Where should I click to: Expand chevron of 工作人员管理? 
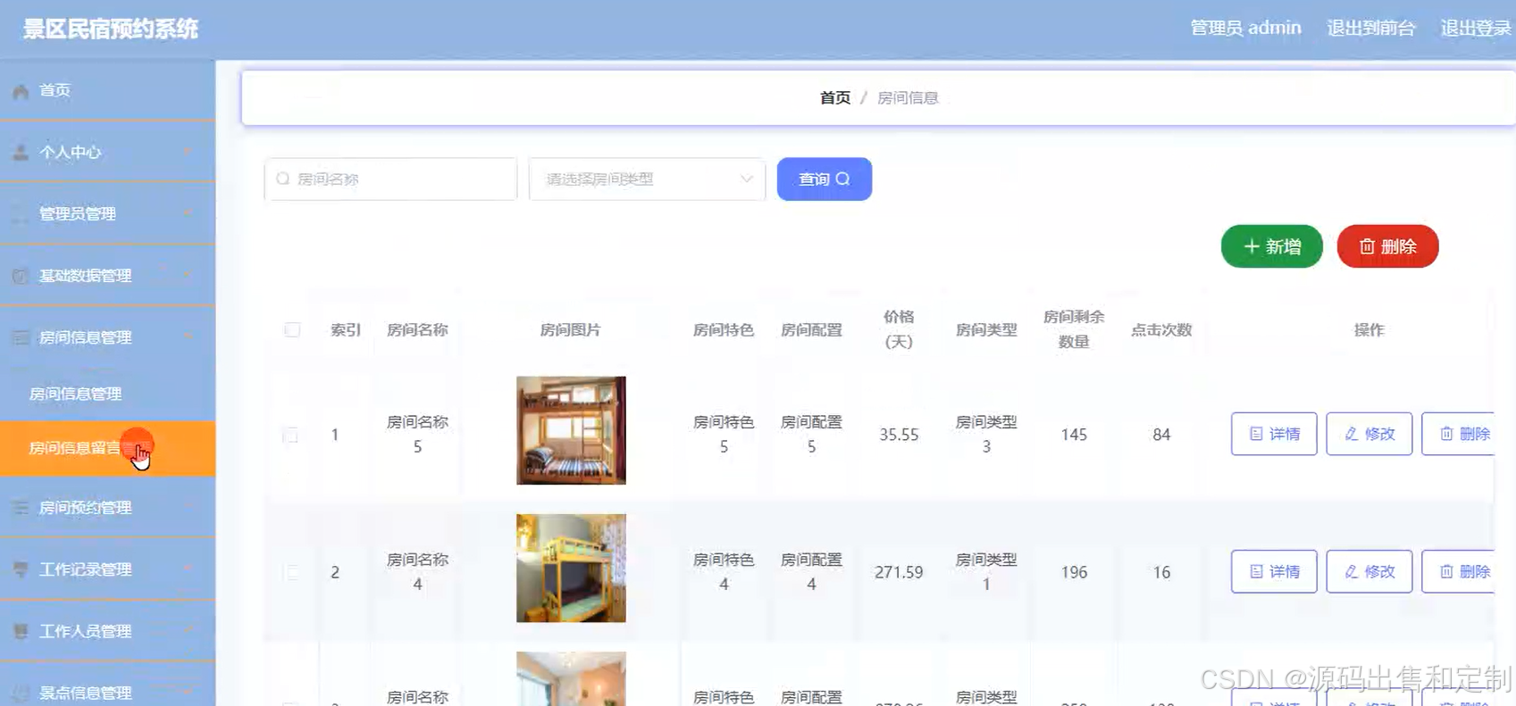coord(188,631)
